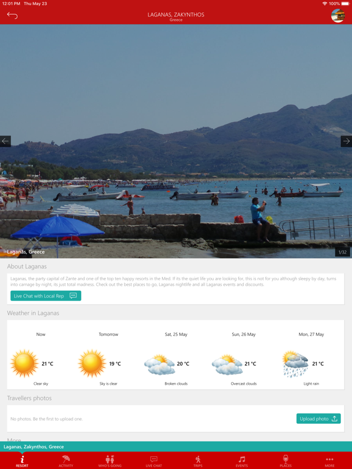The image size is (352, 469).
Task: Click the 19 °C temperature
Action: coord(115,364)
